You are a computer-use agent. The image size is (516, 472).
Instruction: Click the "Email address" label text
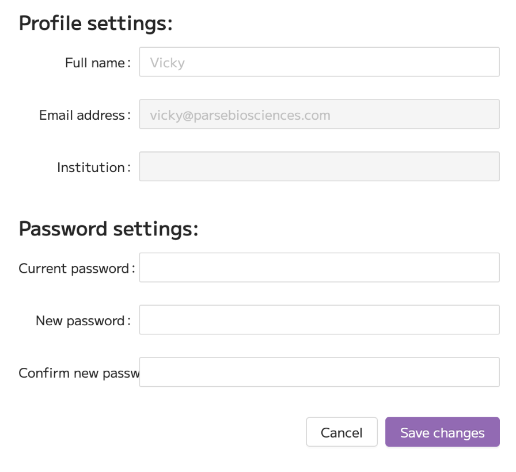(x=82, y=115)
